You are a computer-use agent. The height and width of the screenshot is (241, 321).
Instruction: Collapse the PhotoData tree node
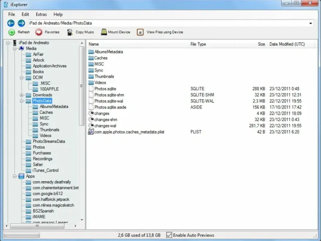(x=22, y=101)
